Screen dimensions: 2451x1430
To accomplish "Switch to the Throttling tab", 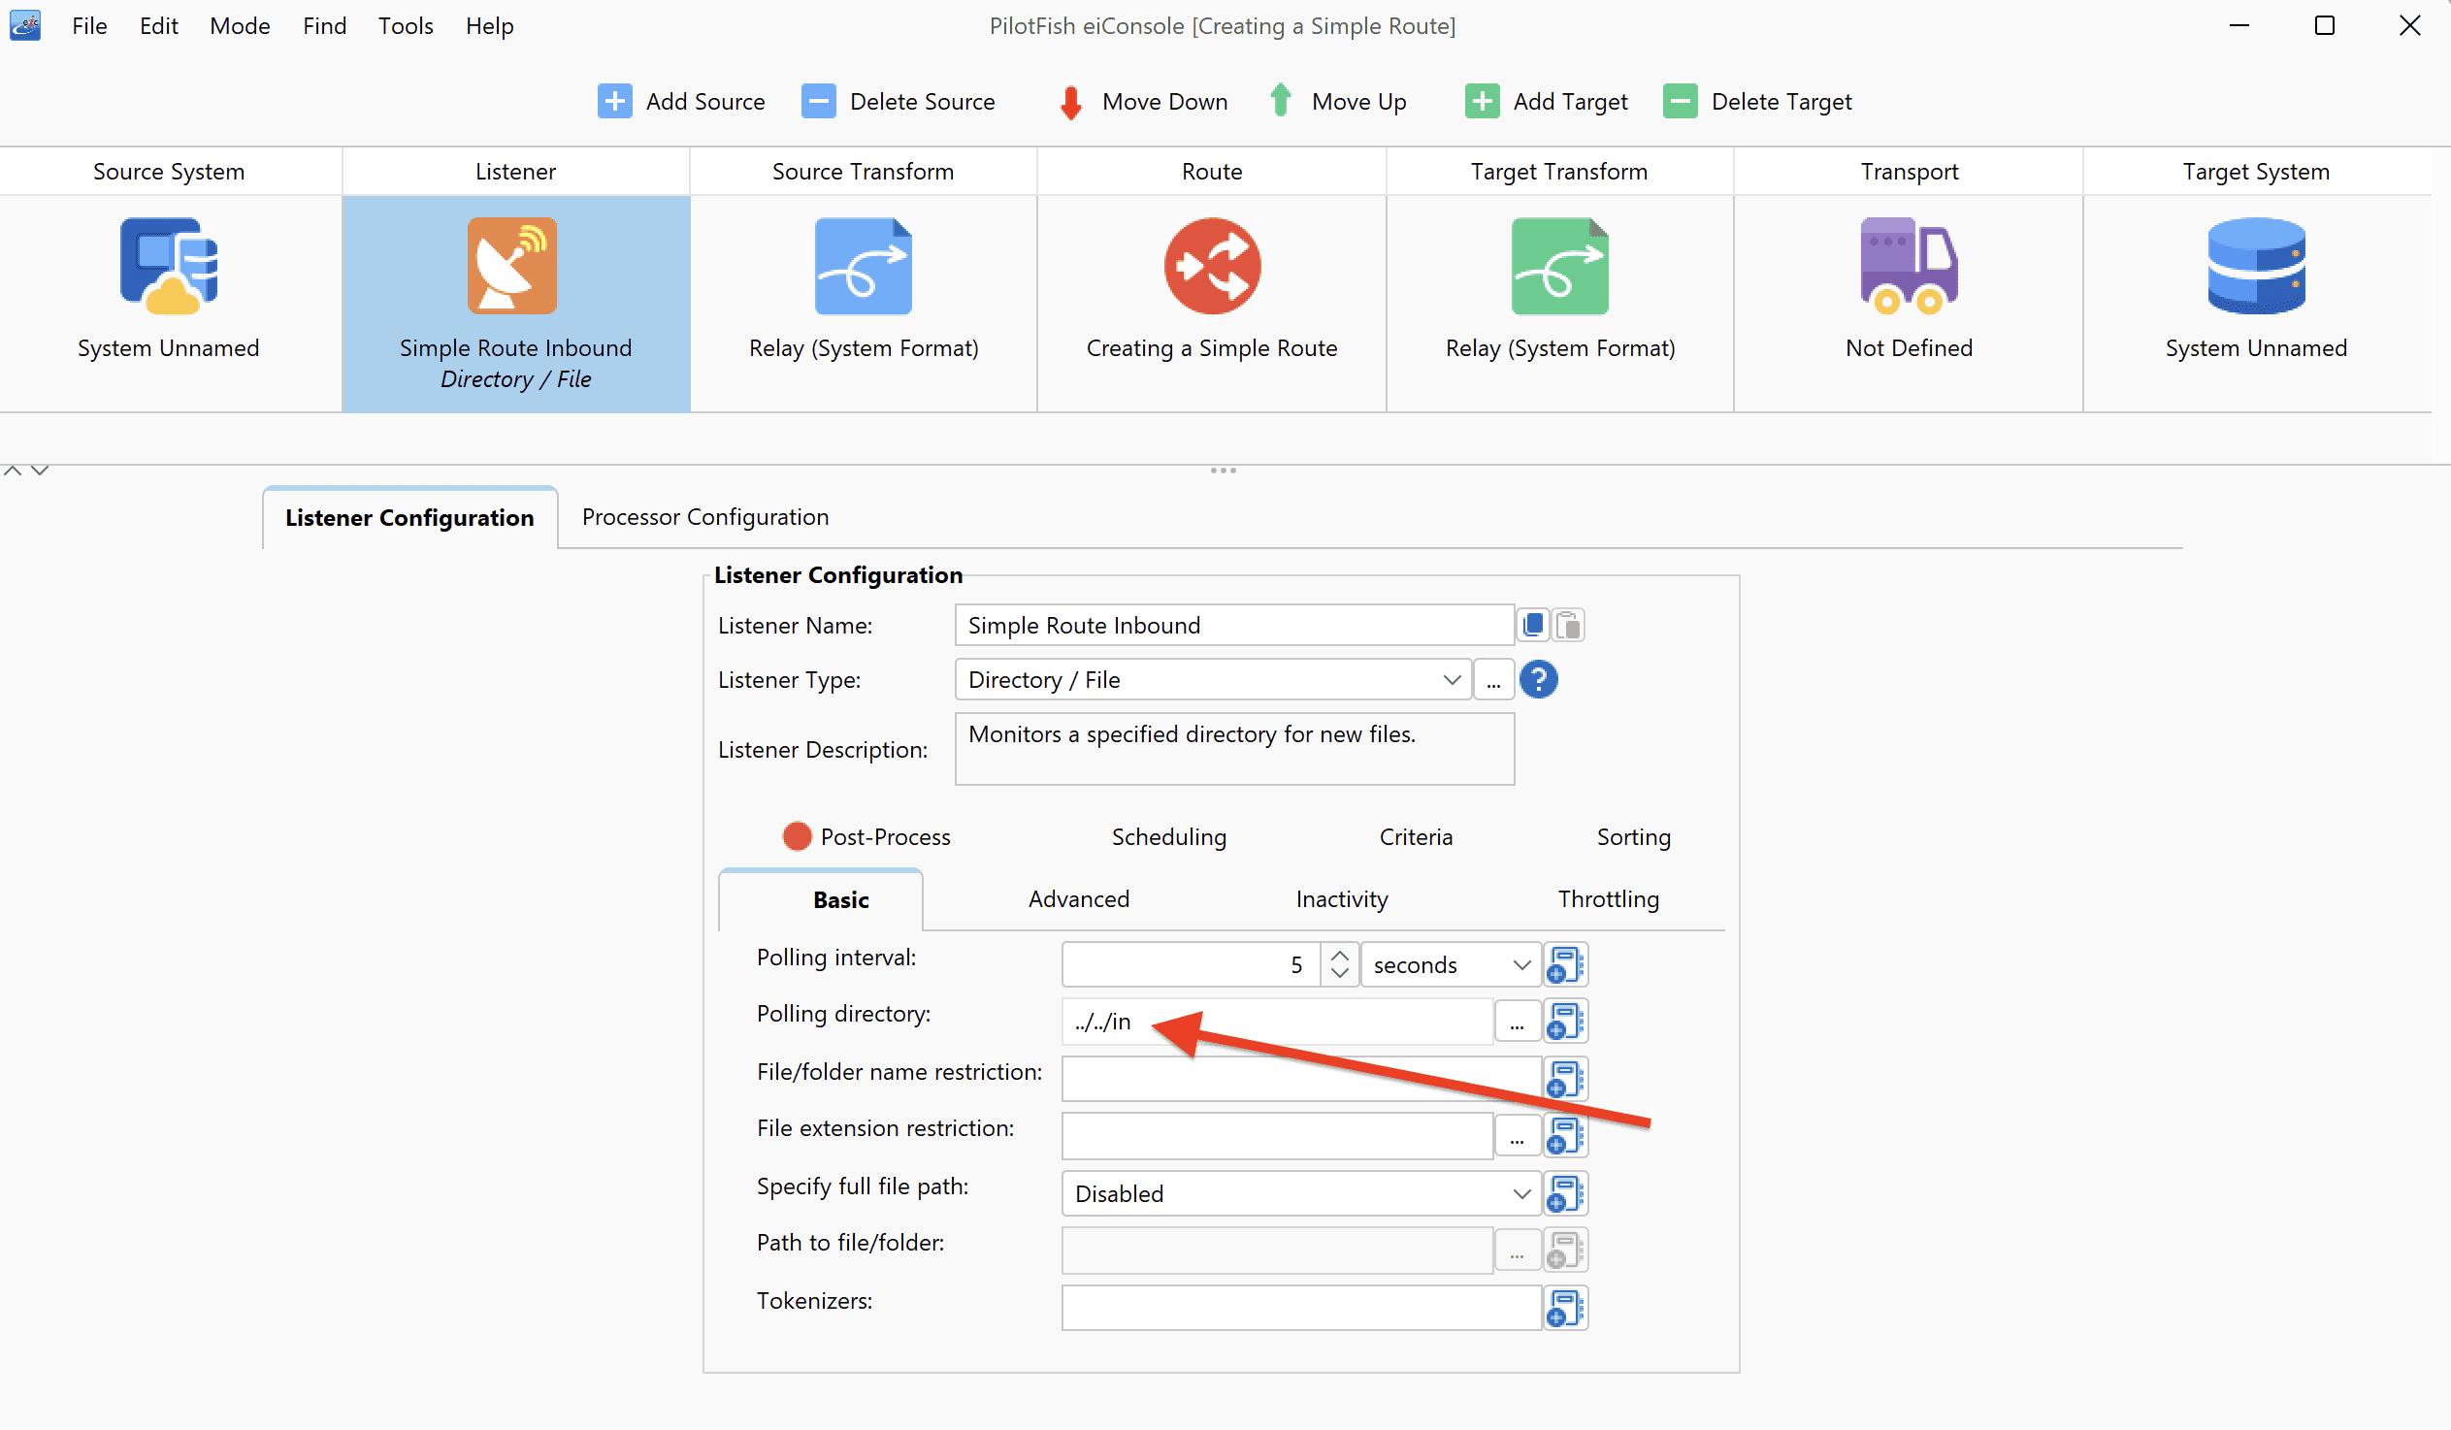I will pos(1609,899).
